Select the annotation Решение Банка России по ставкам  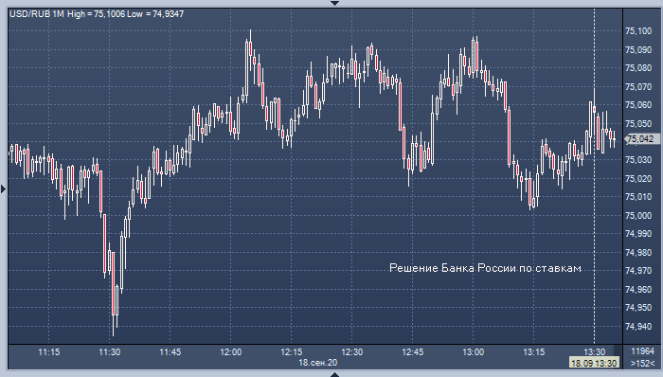tap(485, 268)
